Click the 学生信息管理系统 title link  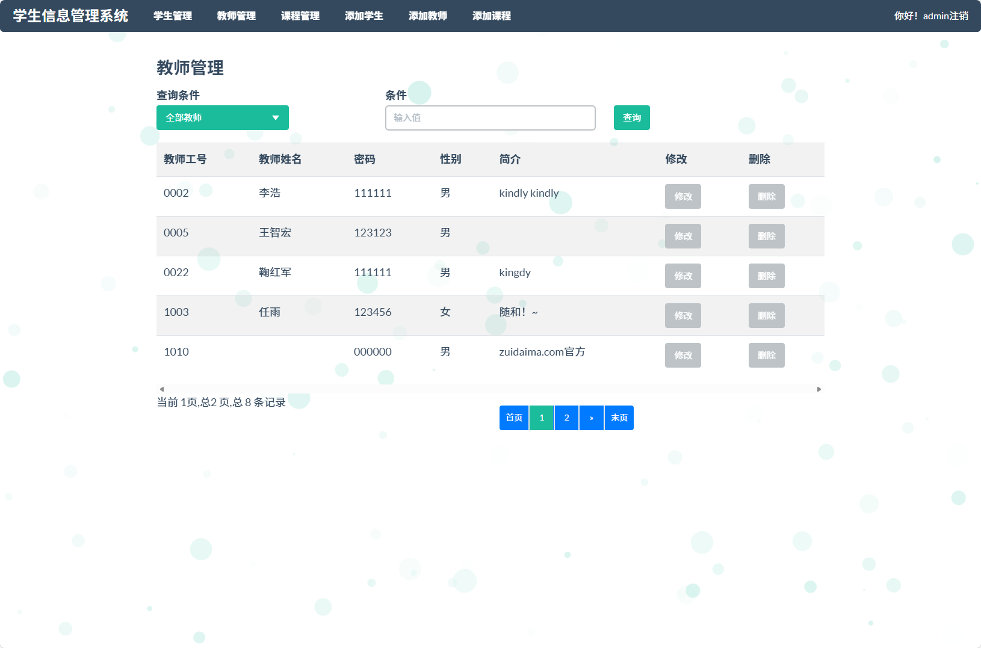coord(69,16)
